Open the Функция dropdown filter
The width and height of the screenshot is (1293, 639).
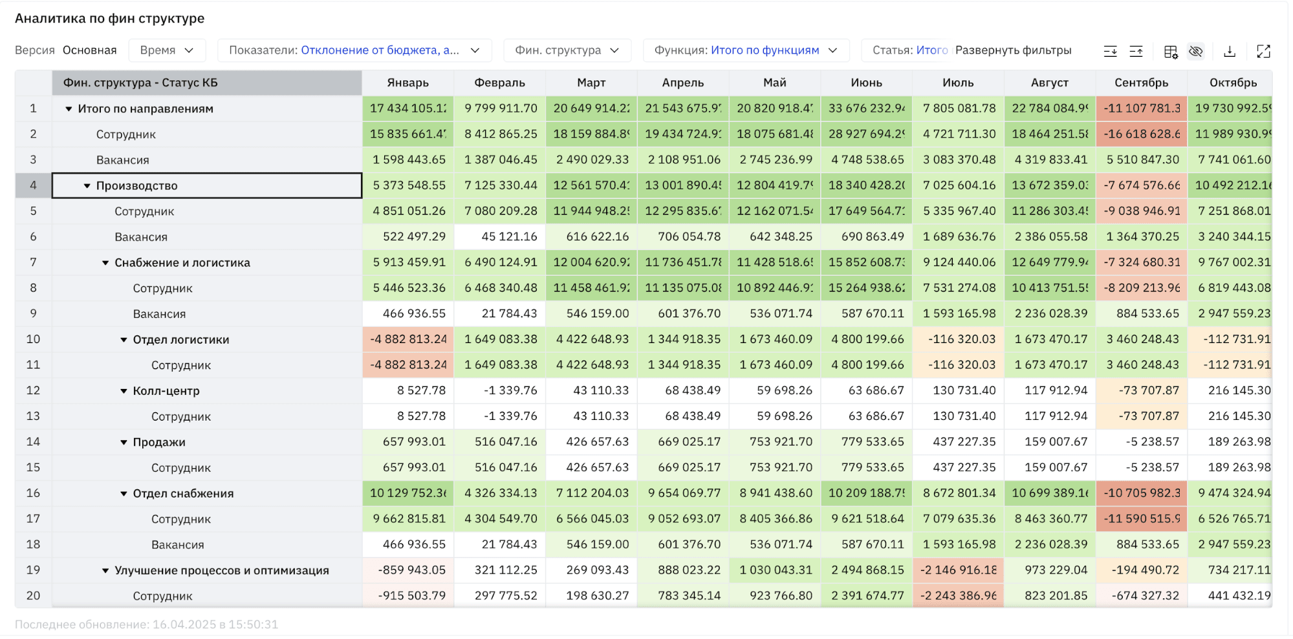pyautogui.click(x=746, y=50)
